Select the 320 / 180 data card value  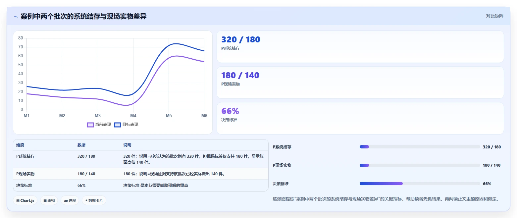point(241,40)
